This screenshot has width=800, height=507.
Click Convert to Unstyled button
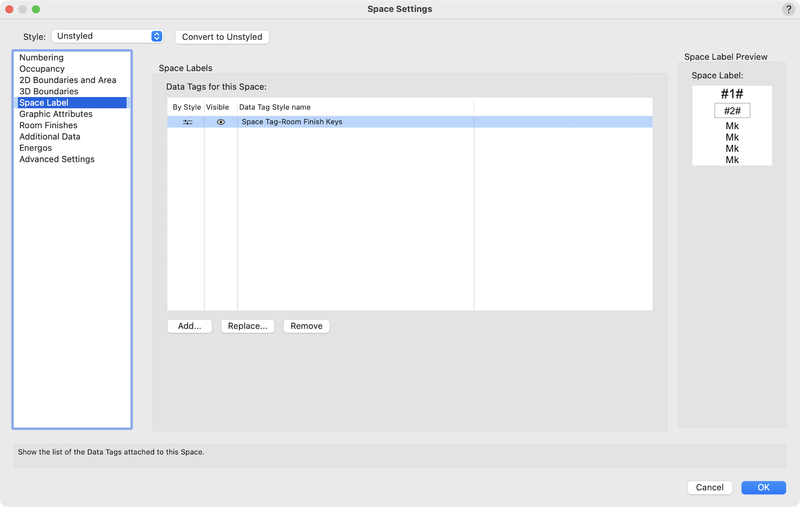coord(222,37)
